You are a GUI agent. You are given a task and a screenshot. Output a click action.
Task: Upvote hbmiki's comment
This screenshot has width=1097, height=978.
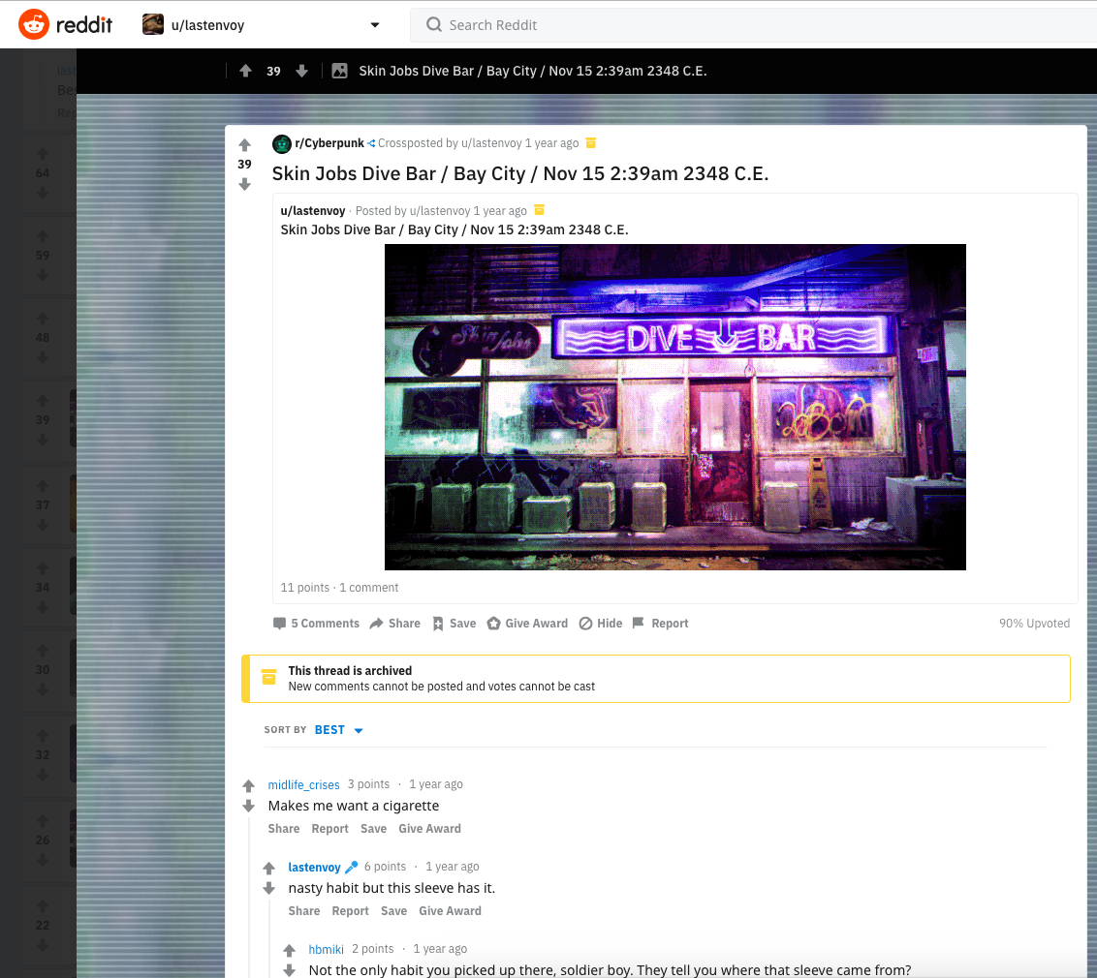[289, 950]
